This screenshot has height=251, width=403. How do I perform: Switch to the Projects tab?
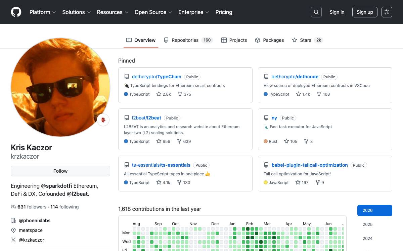click(x=234, y=40)
